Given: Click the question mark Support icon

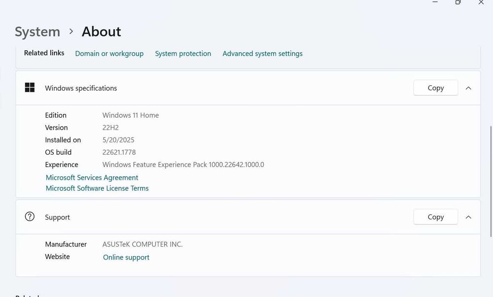Looking at the screenshot, I should [30, 217].
